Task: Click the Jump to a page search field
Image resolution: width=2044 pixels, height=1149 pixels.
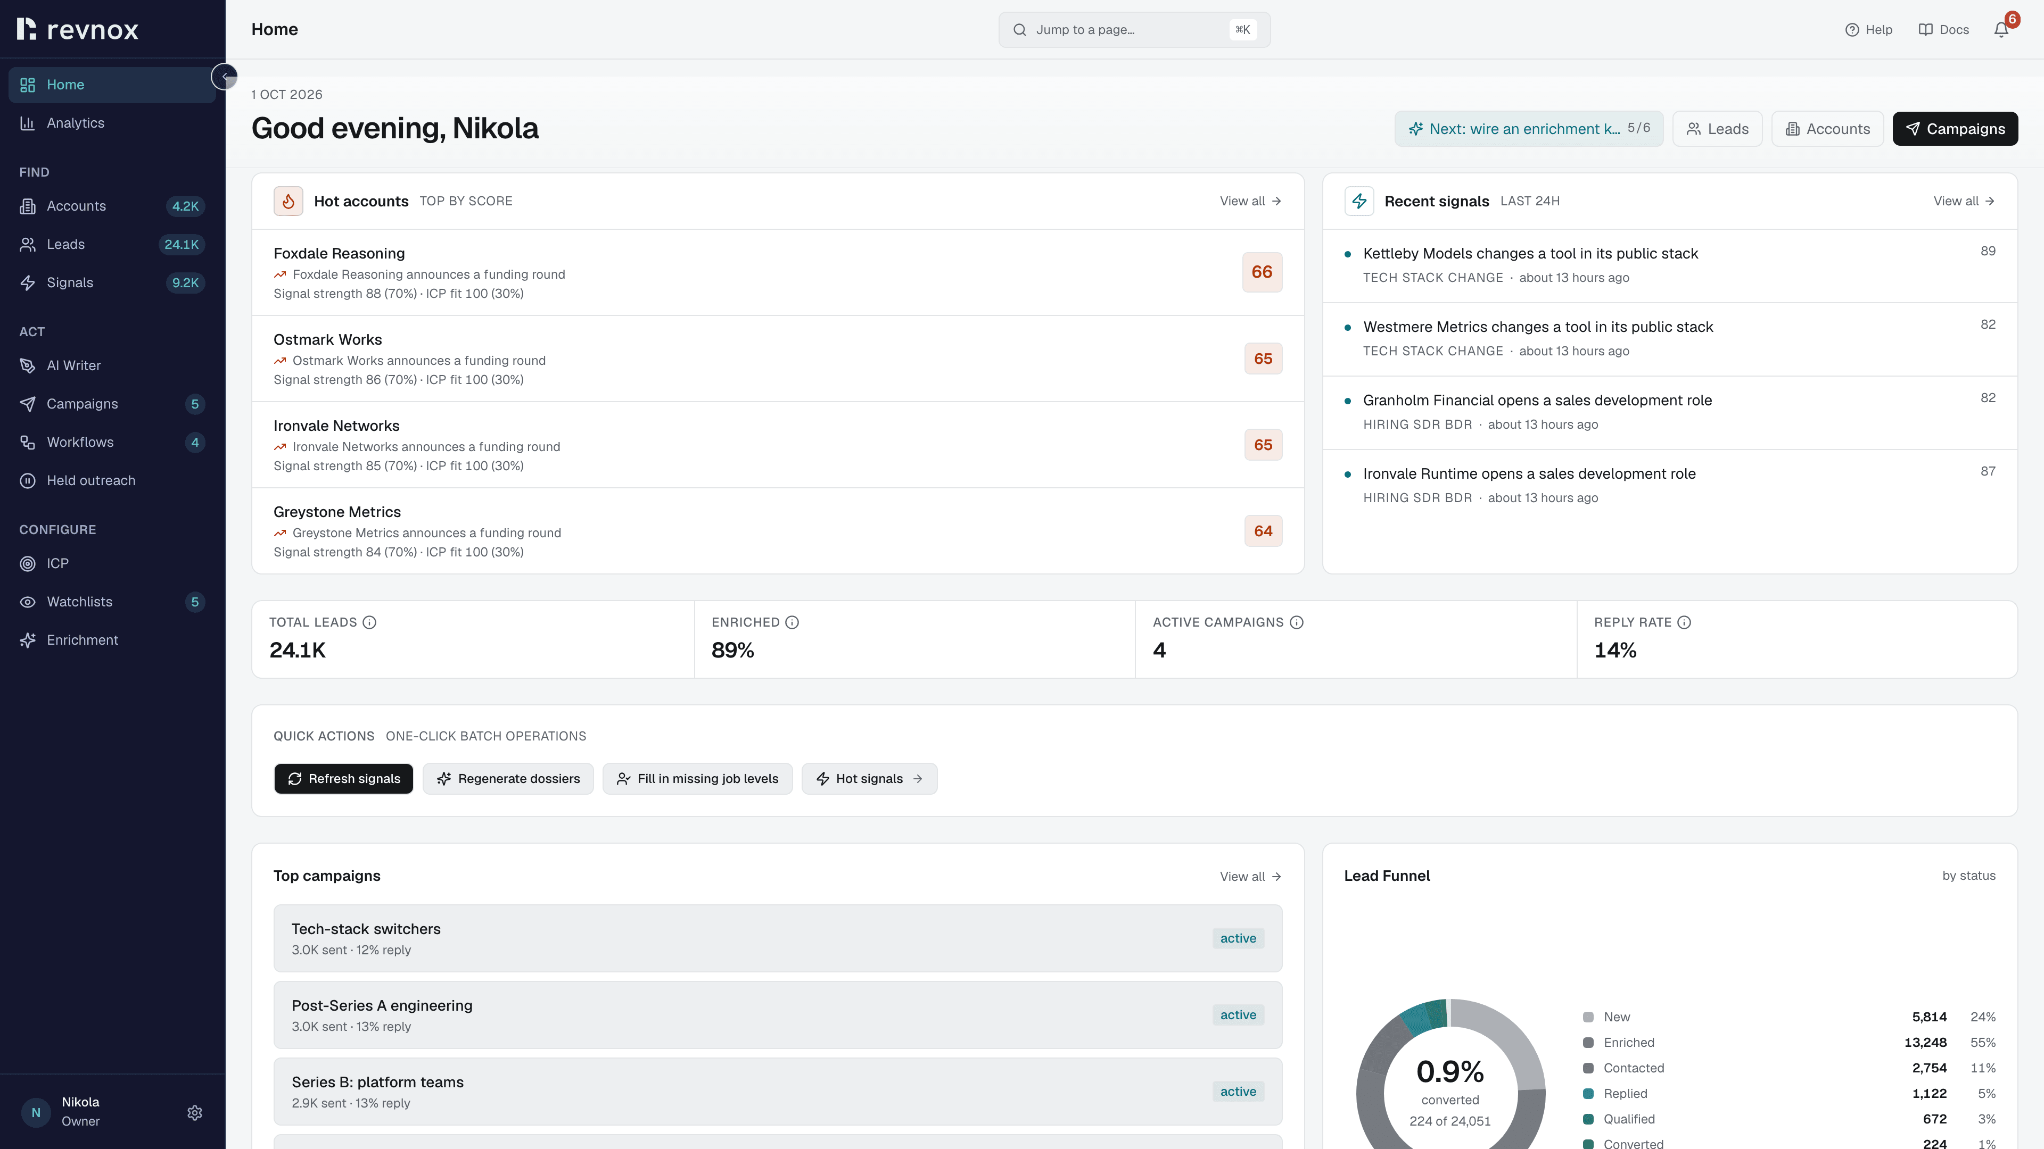Action: coord(1135,29)
